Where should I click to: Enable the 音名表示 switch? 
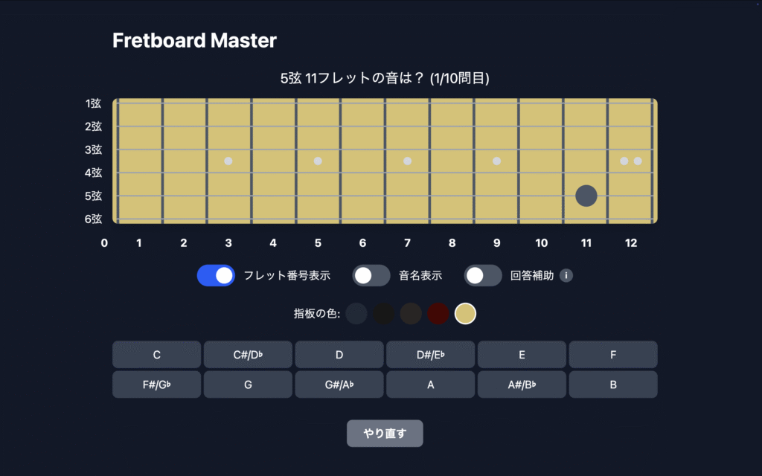pos(371,275)
